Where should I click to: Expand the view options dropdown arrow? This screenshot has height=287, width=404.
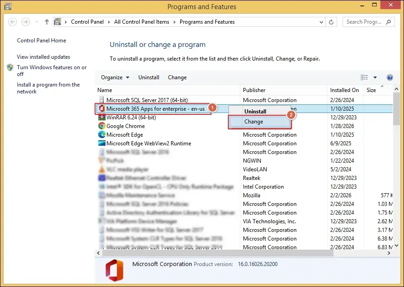point(375,77)
